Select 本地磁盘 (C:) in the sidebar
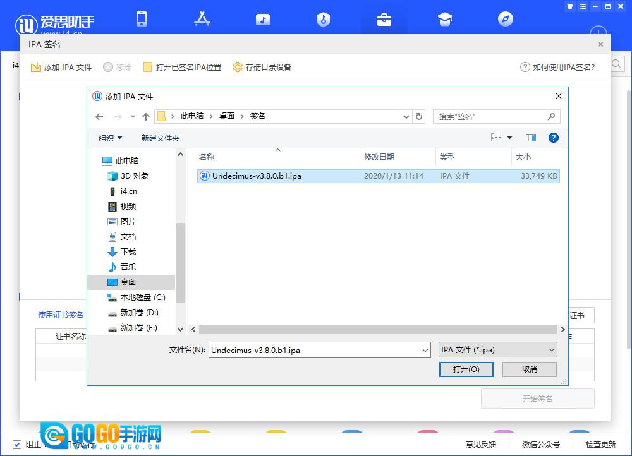The height and width of the screenshot is (456, 632). (x=142, y=297)
